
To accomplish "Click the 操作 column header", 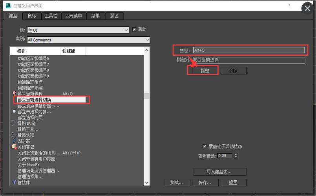I will (x=35, y=51).
